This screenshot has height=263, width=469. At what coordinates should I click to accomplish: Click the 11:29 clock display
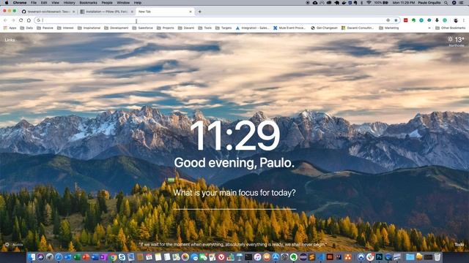pos(234,136)
